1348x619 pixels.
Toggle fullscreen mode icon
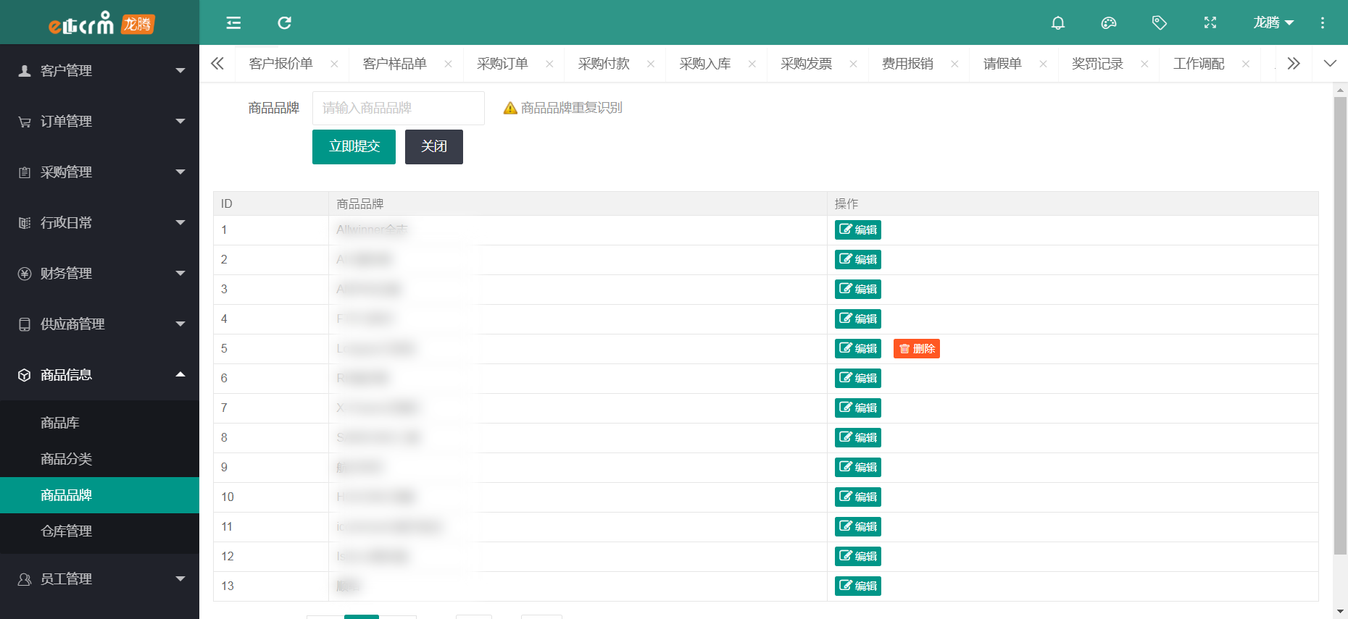click(1210, 23)
